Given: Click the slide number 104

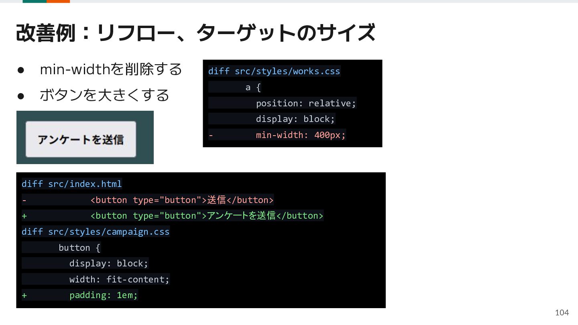Looking at the screenshot, I should click(562, 313).
